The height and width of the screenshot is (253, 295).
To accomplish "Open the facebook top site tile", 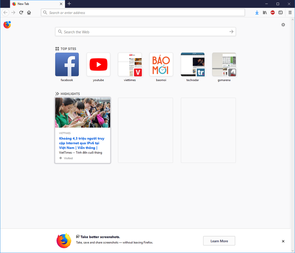I will point(67,64).
